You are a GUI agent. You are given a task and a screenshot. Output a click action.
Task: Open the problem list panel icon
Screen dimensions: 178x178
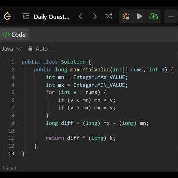point(26,17)
